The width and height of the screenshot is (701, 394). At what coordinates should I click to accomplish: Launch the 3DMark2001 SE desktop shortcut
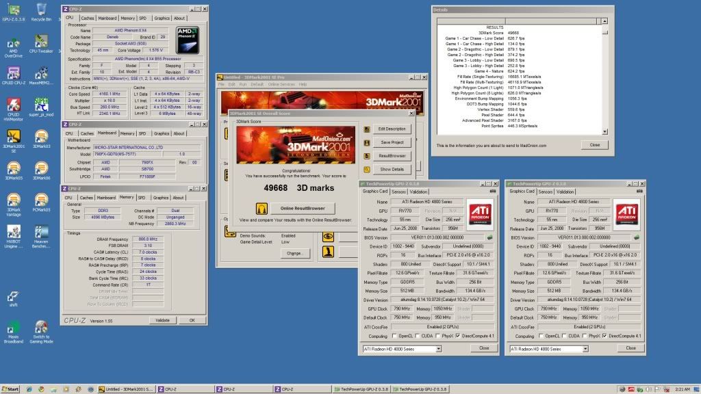point(14,141)
